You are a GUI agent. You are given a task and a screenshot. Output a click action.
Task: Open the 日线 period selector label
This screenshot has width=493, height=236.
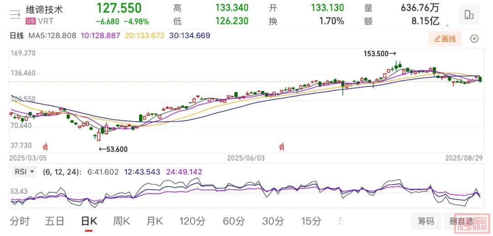(x=16, y=35)
